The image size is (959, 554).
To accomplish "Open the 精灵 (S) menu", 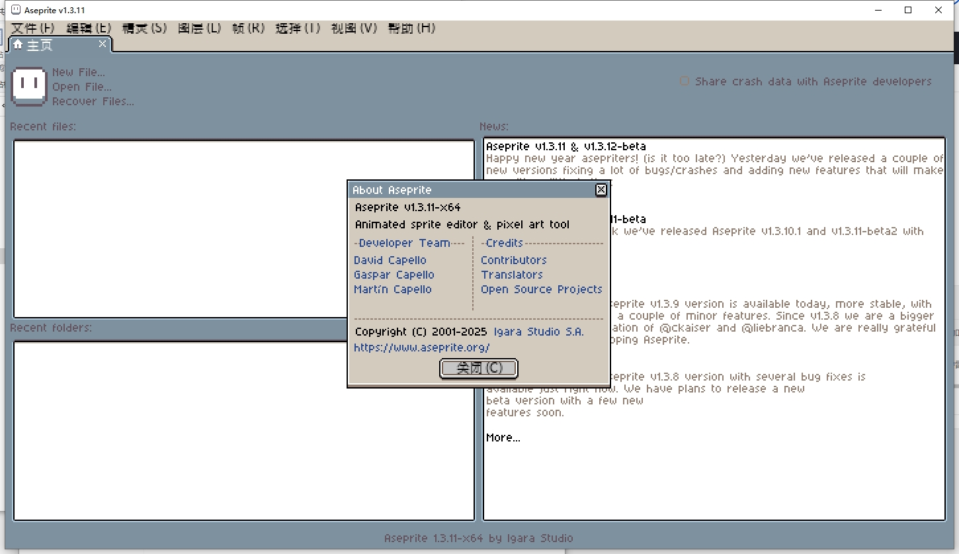I will click(144, 28).
